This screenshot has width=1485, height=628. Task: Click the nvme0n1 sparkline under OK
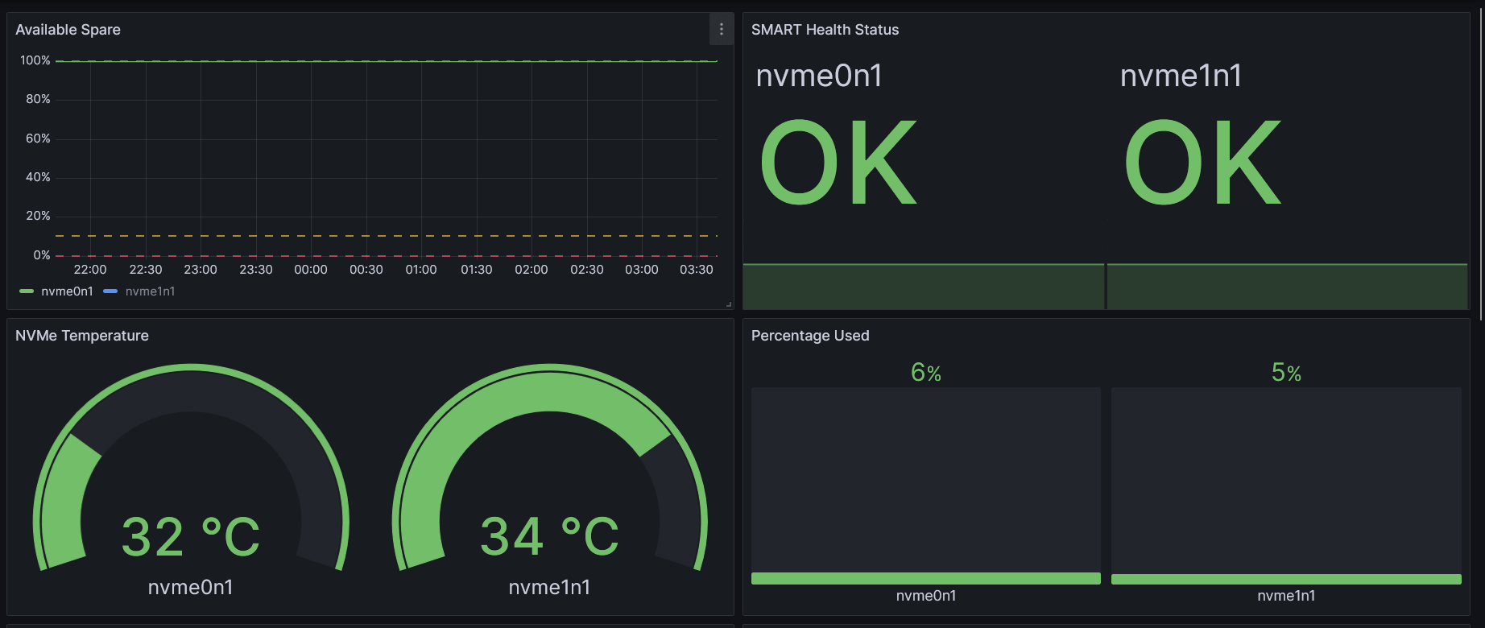tap(923, 286)
